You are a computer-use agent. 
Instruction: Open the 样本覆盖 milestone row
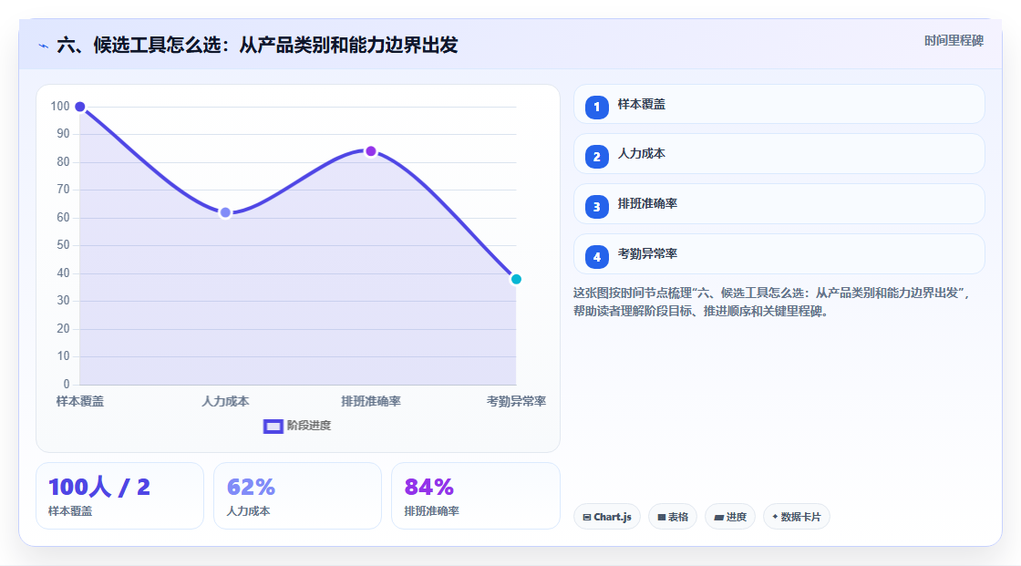tap(779, 104)
